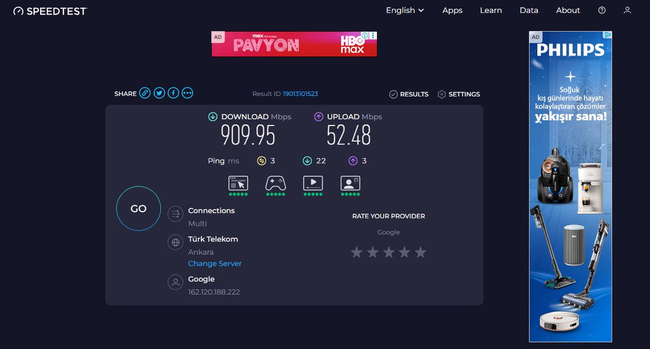This screenshot has height=349, width=650.
Task: Open the Apps menu item
Action: (452, 10)
